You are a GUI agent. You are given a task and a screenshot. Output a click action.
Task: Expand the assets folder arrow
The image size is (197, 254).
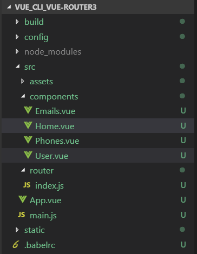[23, 81]
